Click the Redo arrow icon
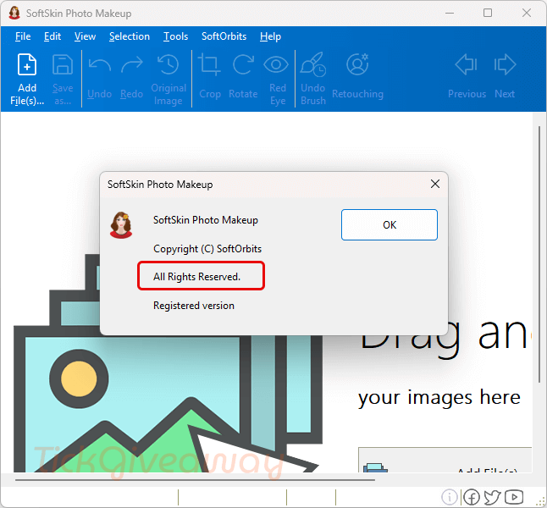The image size is (547, 508). point(132,65)
